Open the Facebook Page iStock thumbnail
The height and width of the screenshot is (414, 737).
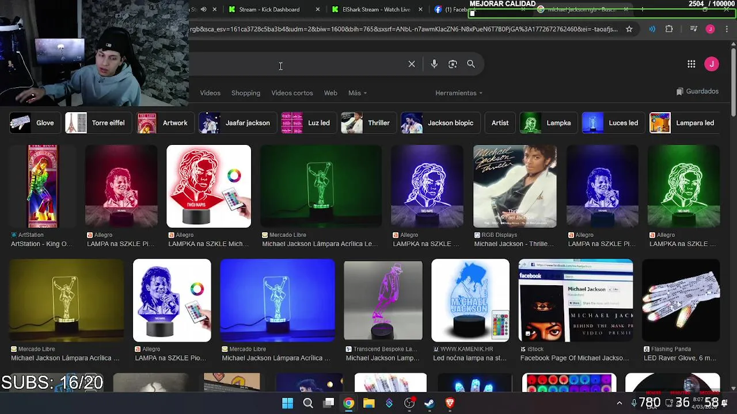575,300
